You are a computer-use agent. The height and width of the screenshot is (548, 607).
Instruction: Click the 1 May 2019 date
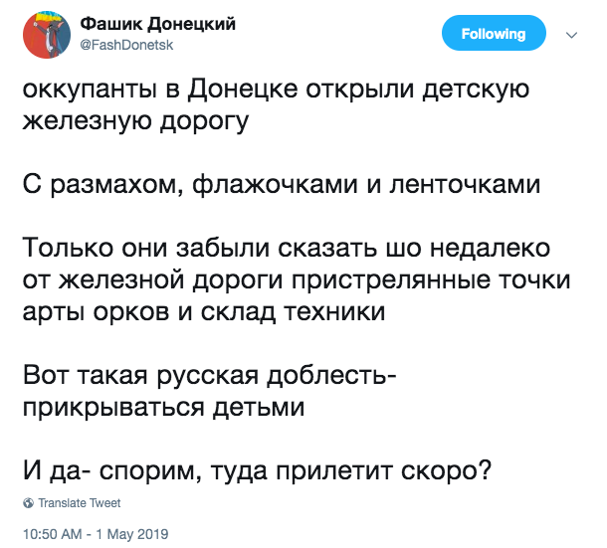[131, 534]
